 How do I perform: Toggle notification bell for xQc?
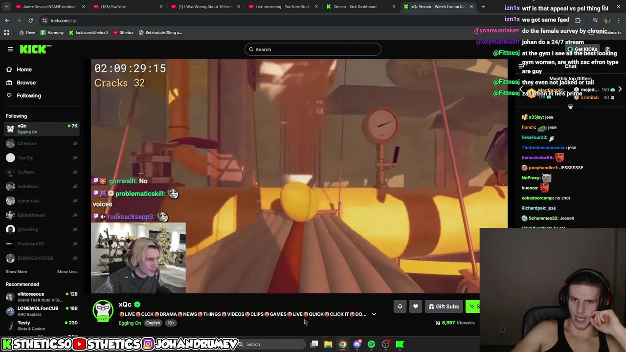(400, 307)
